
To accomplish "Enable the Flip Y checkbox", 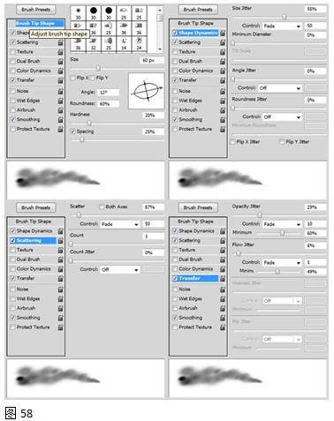I will tap(92, 78).
